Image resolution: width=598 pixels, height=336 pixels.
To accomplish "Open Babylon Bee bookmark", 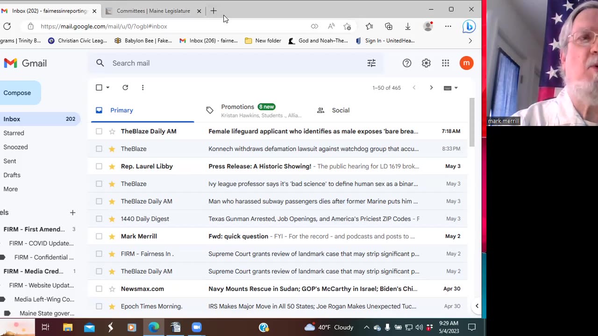I will [143, 41].
